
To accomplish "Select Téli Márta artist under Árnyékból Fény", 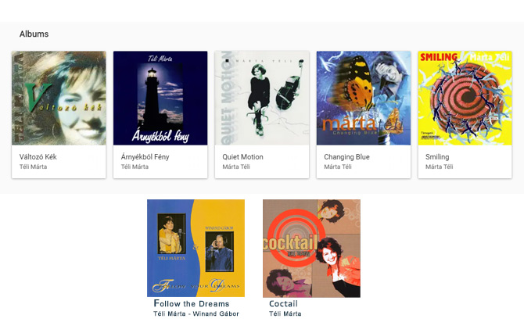I will pos(135,166).
